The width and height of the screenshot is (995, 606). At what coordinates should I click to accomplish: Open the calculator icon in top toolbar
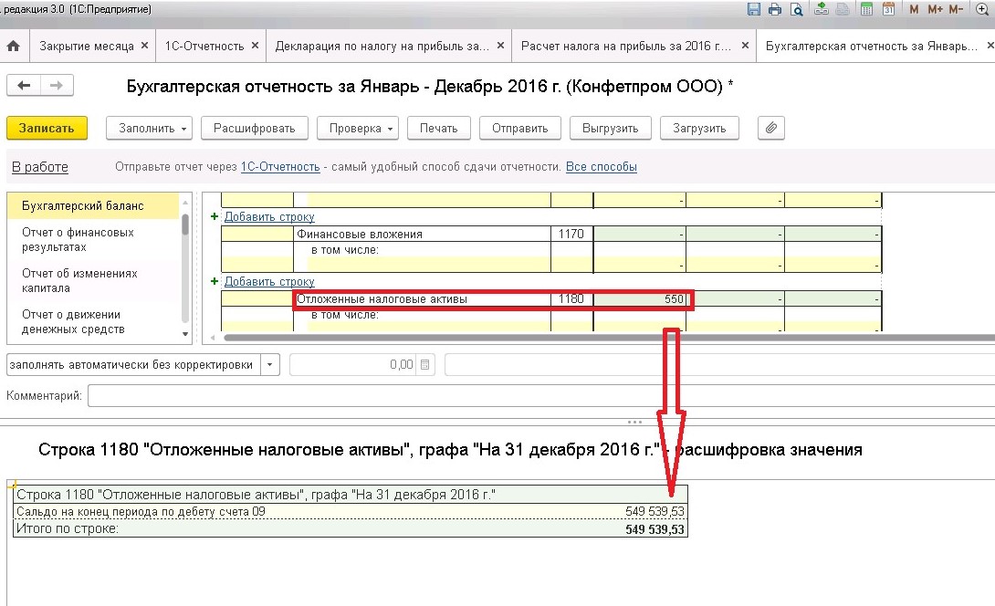866,9
